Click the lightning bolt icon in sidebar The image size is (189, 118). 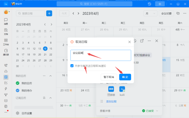click(6, 89)
